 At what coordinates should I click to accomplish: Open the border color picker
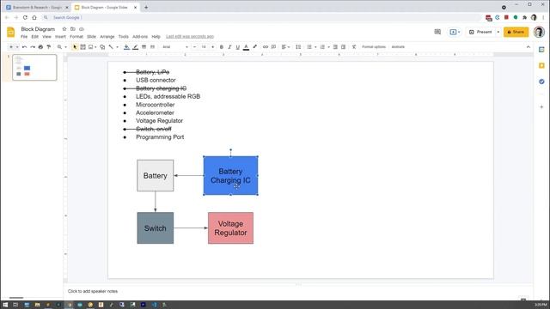(x=135, y=47)
